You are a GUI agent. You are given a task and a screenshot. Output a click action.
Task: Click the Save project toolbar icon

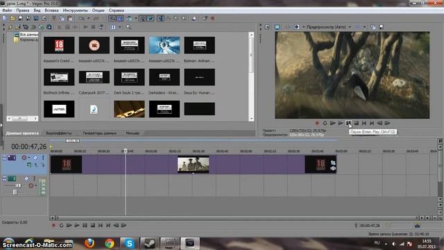(20, 19)
